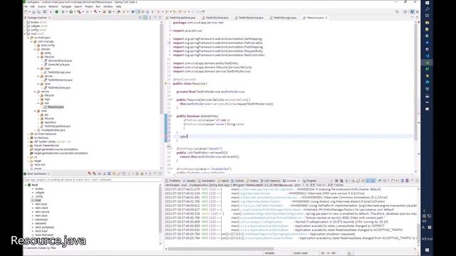This screenshot has height=256, width=456.
Task: Open the File menu
Action: tap(26, 6)
